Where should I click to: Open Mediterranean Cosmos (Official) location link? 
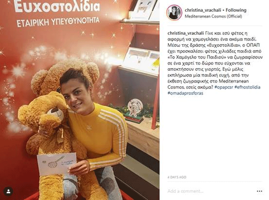(213, 16)
